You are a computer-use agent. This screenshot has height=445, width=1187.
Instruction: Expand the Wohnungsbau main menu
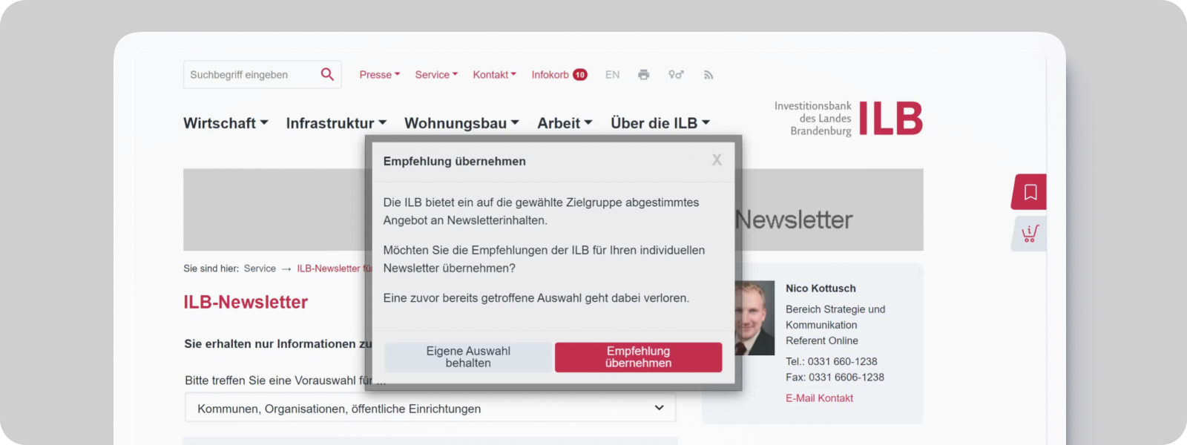click(461, 123)
